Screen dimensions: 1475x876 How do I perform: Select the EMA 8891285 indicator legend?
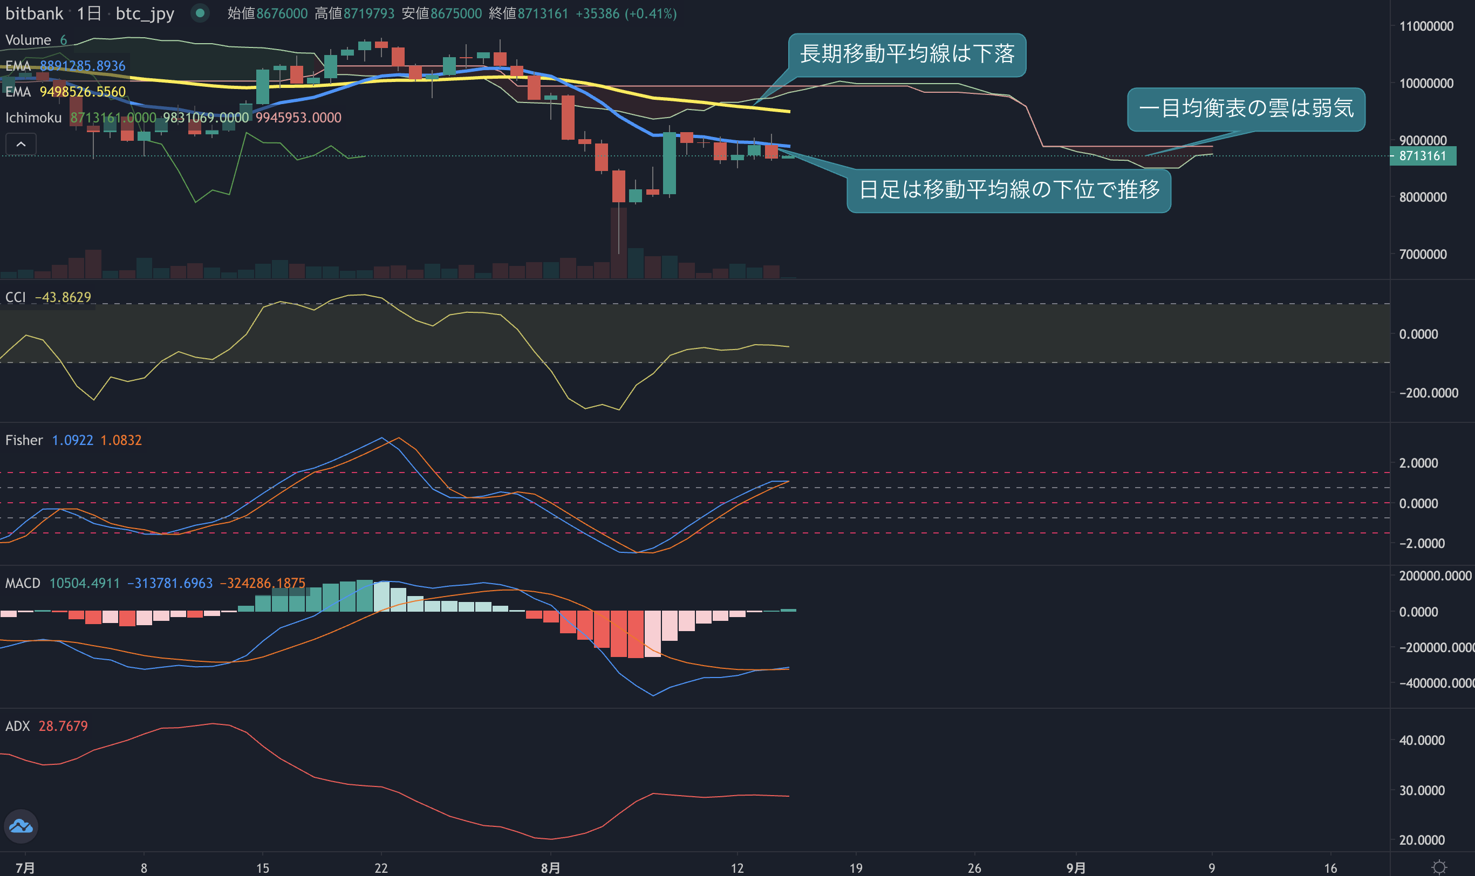pos(65,66)
